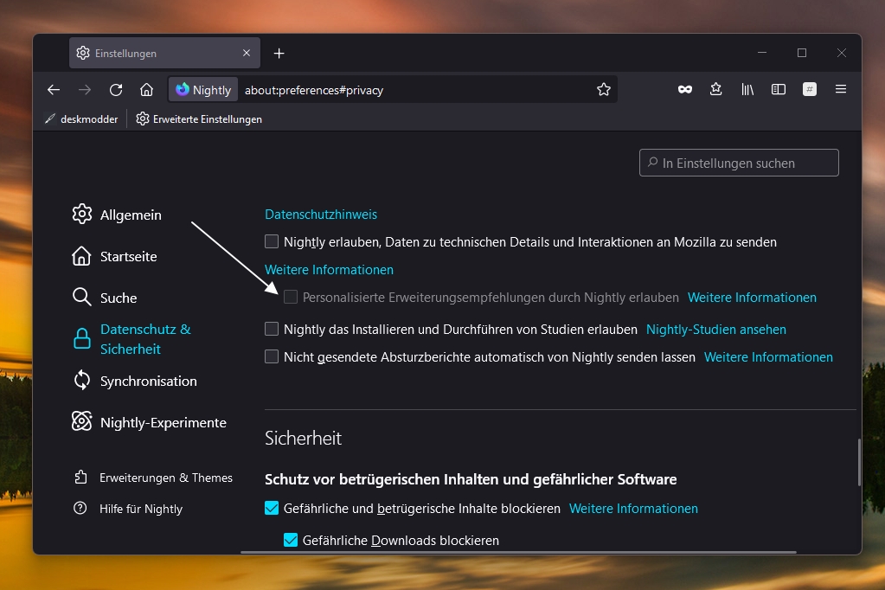Reload the current page

(x=116, y=90)
